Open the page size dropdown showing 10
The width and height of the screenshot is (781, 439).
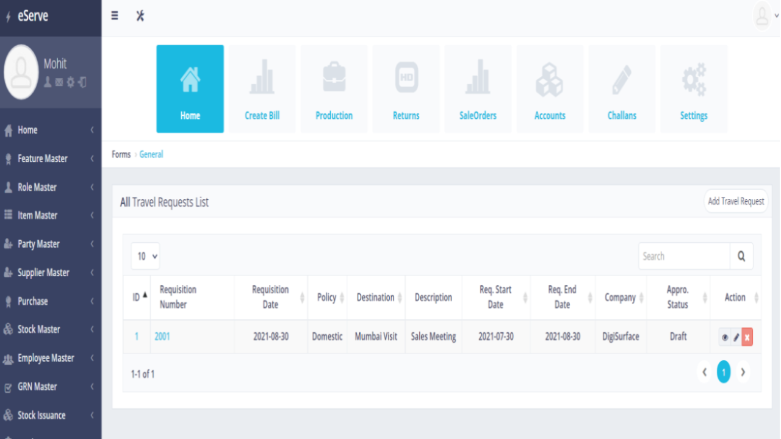(x=145, y=256)
